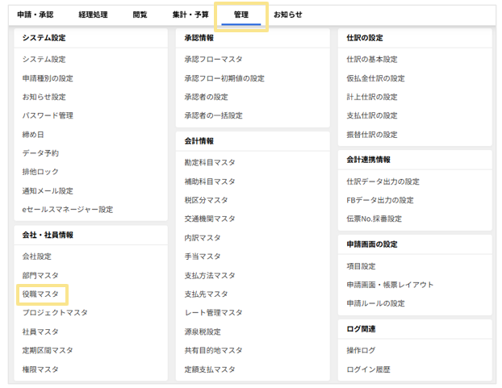This screenshot has height=388, width=502.
Task: Open the 集計・予算 tab
Action: point(190,15)
